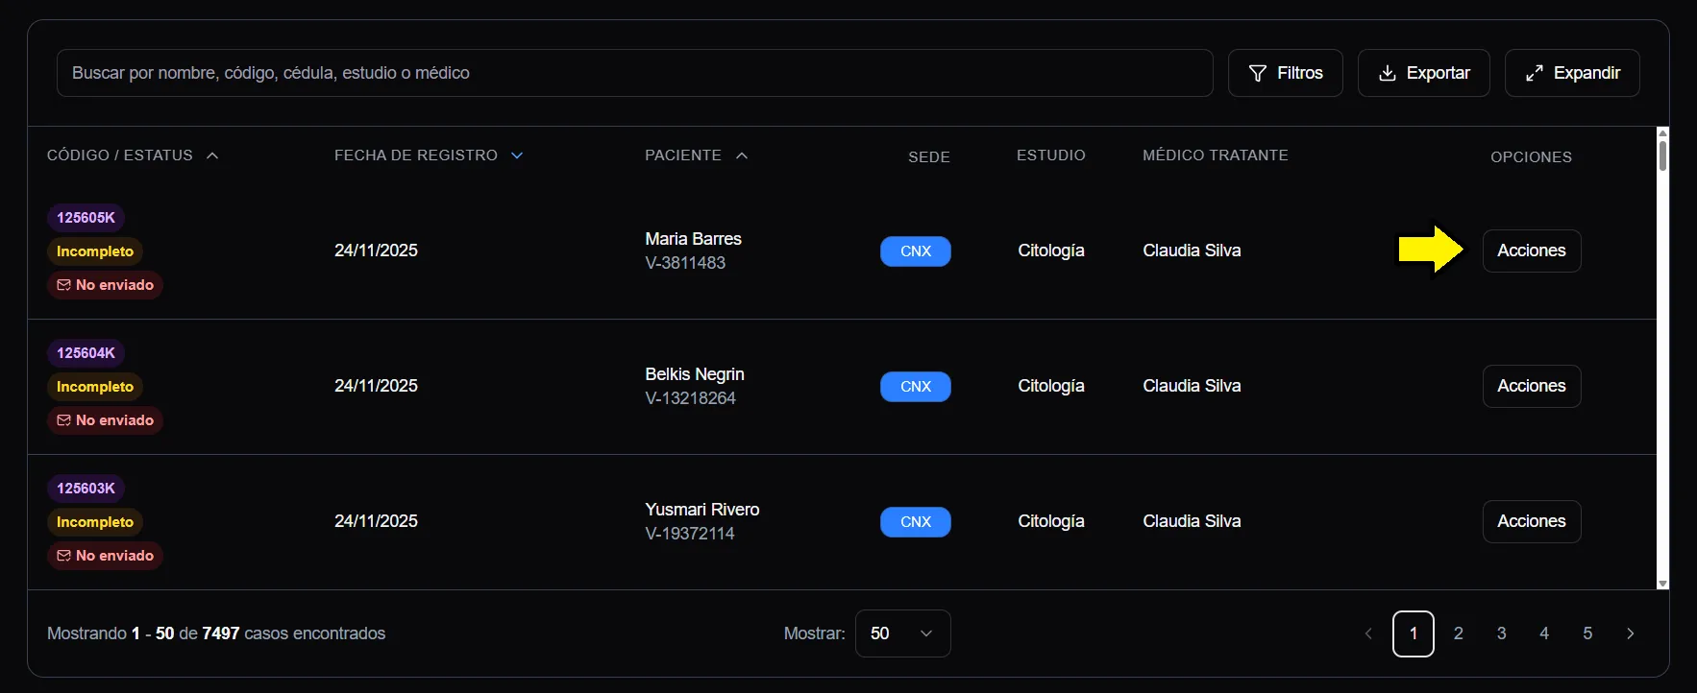Click case code 125604K badge
Screen dimensions: 1697x693
tap(86, 353)
